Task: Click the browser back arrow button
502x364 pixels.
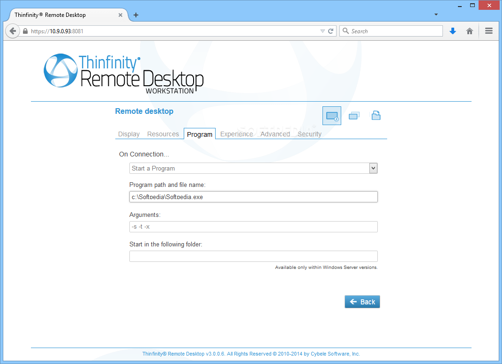Action: (x=13, y=31)
